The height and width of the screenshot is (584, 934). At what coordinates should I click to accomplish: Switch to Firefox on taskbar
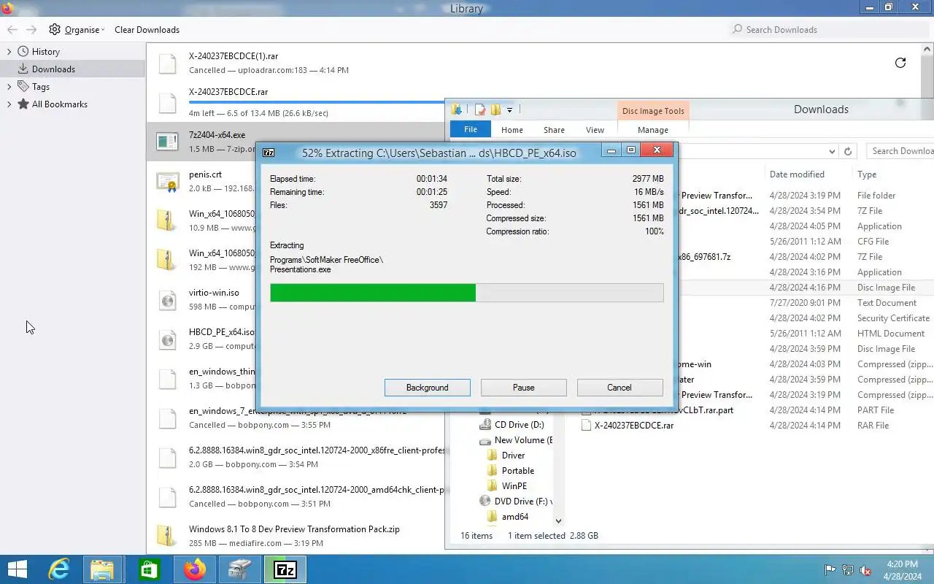(195, 569)
